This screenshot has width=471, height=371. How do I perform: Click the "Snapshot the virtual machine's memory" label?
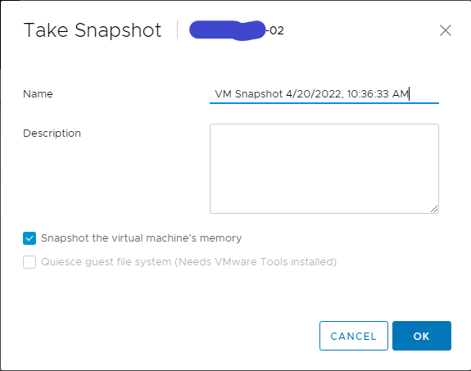(x=141, y=238)
